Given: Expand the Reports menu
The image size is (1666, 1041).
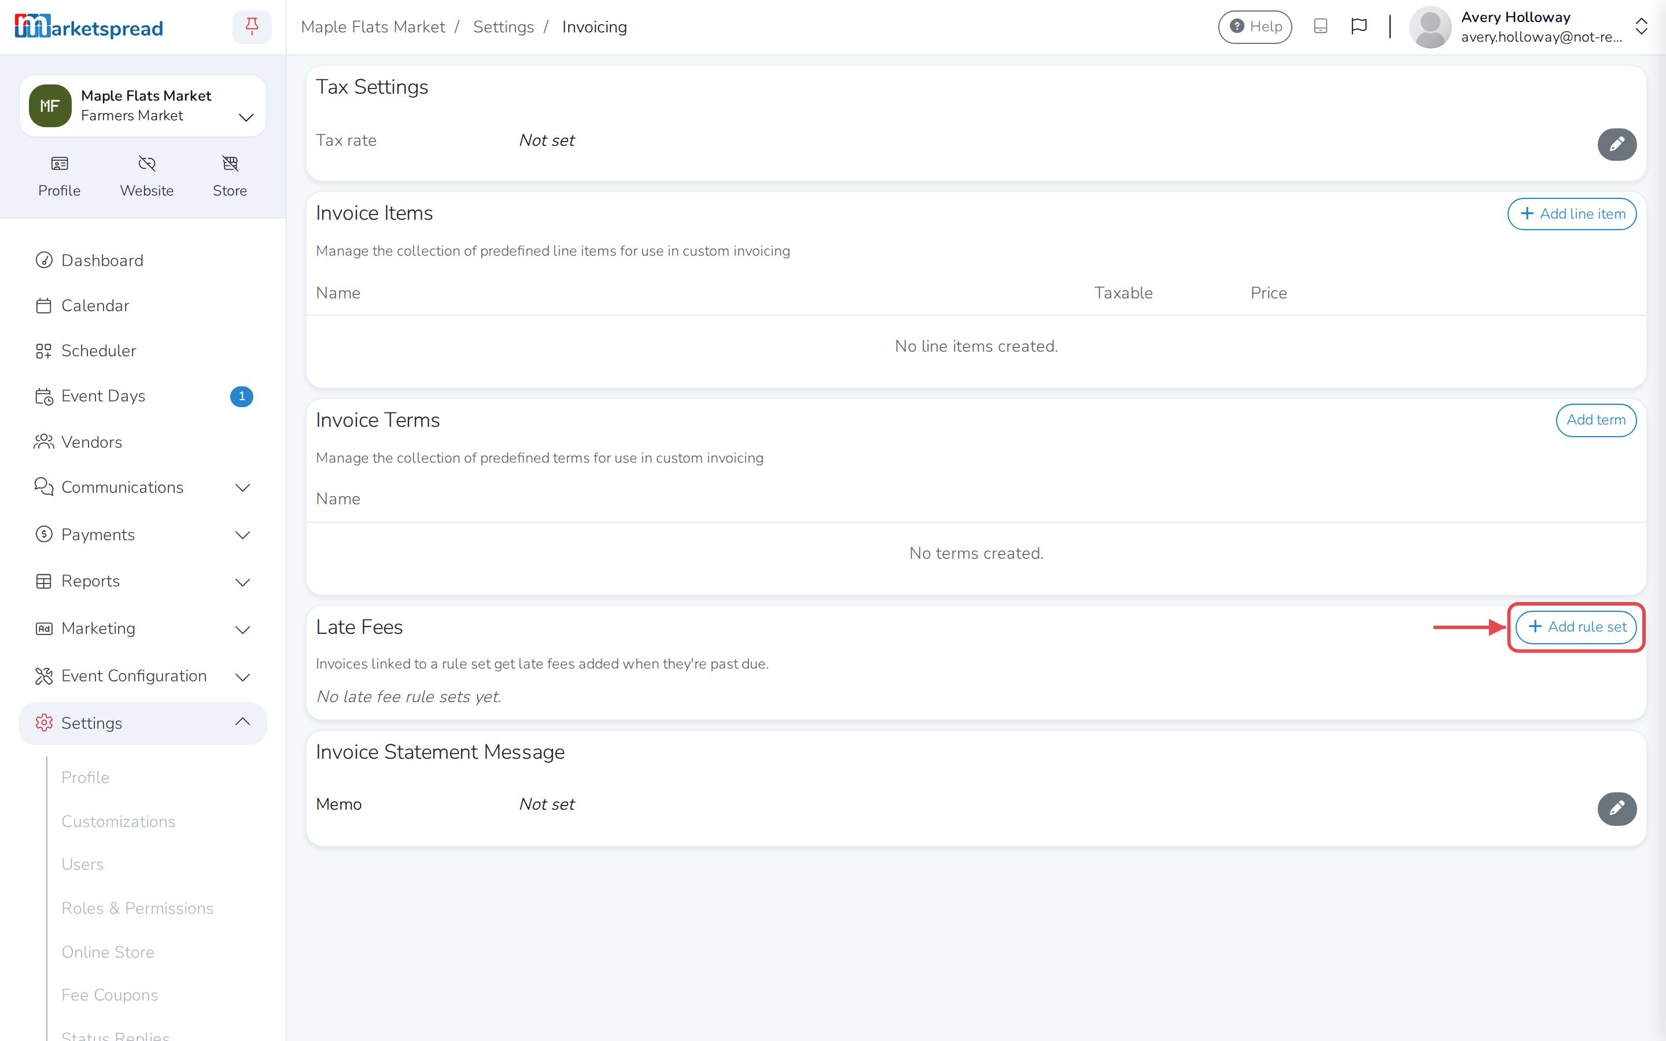Looking at the screenshot, I should pos(142,581).
